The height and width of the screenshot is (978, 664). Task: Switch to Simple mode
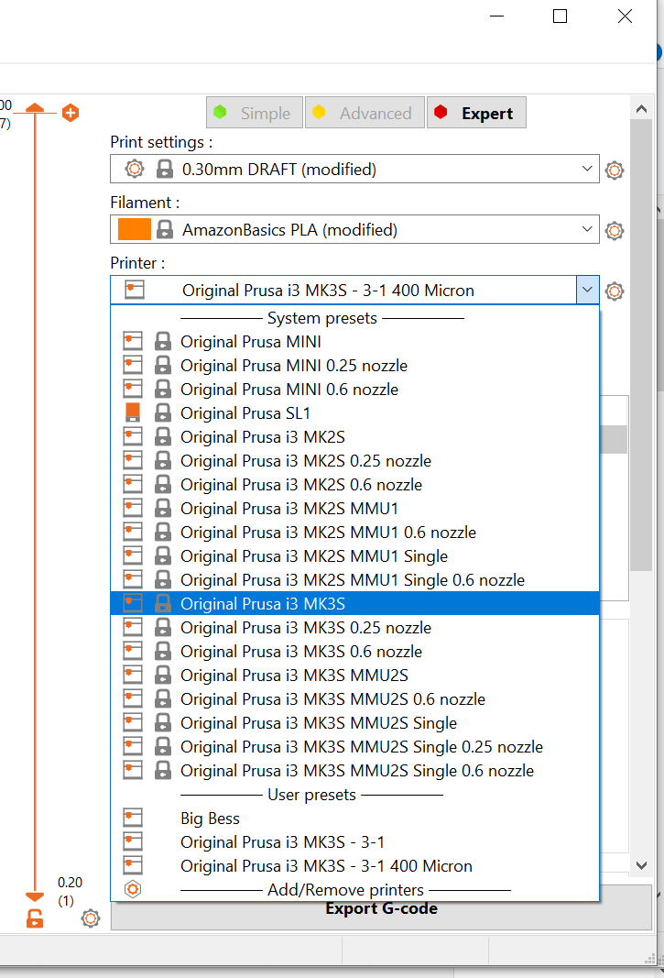(x=253, y=114)
